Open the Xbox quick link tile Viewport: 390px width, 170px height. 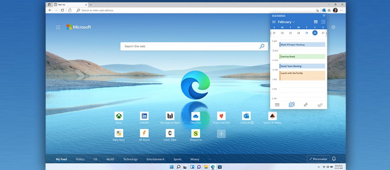pyautogui.click(x=119, y=116)
